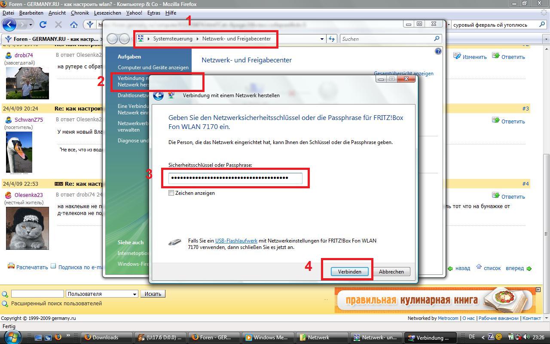Open the Hilfe menu

click(x=171, y=13)
